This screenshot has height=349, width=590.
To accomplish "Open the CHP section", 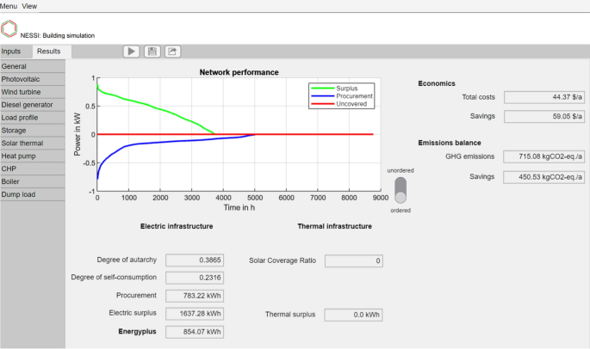I will tap(33, 168).
